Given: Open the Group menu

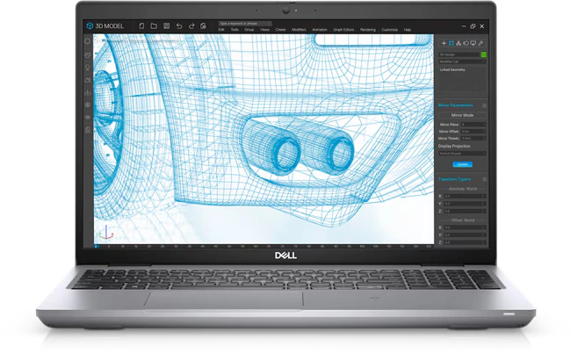Looking at the screenshot, I should [x=249, y=30].
